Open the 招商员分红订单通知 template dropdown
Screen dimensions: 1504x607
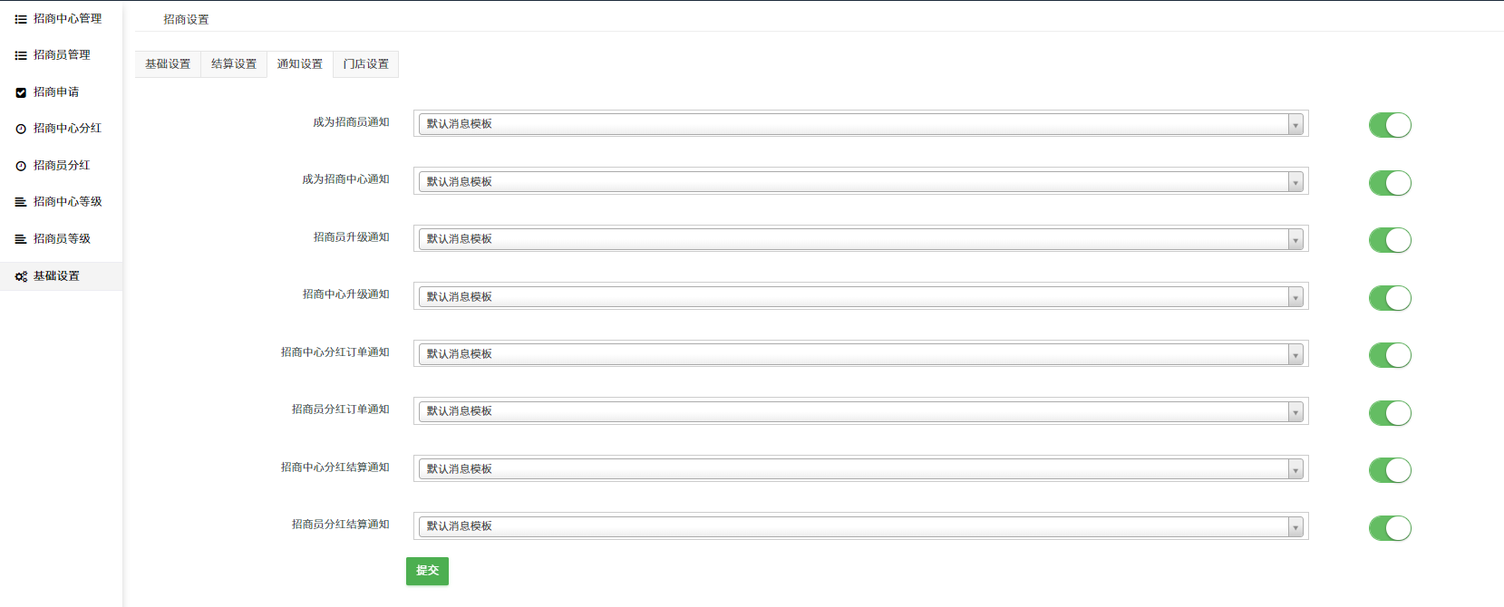860,411
